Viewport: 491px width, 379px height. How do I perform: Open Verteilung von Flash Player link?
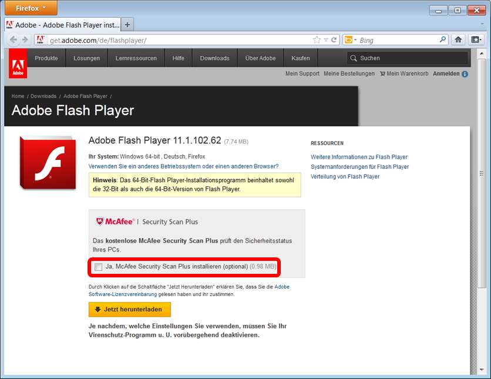345,177
